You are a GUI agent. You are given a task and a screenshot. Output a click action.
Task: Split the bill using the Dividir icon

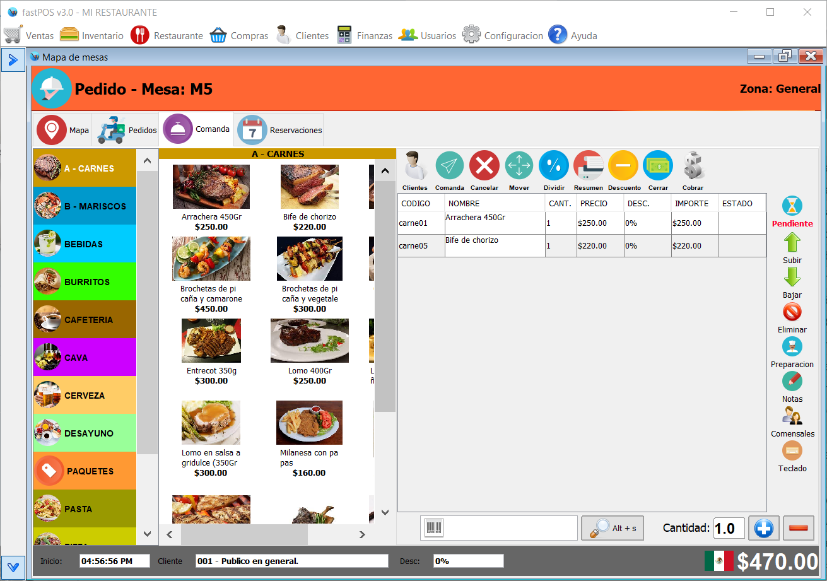(554, 166)
